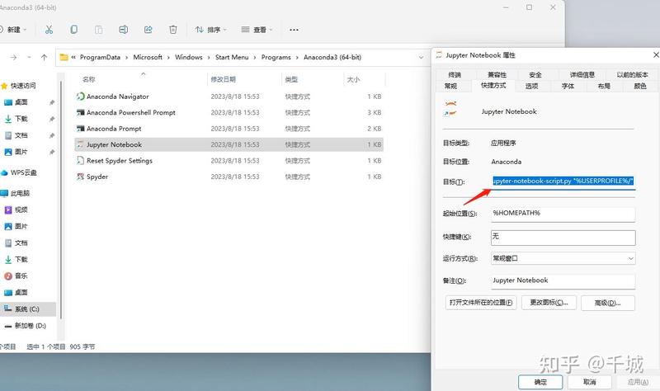Click the 快捷键 shortcut key field
The width and height of the screenshot is (660, 391).
(x=563, y=238)
